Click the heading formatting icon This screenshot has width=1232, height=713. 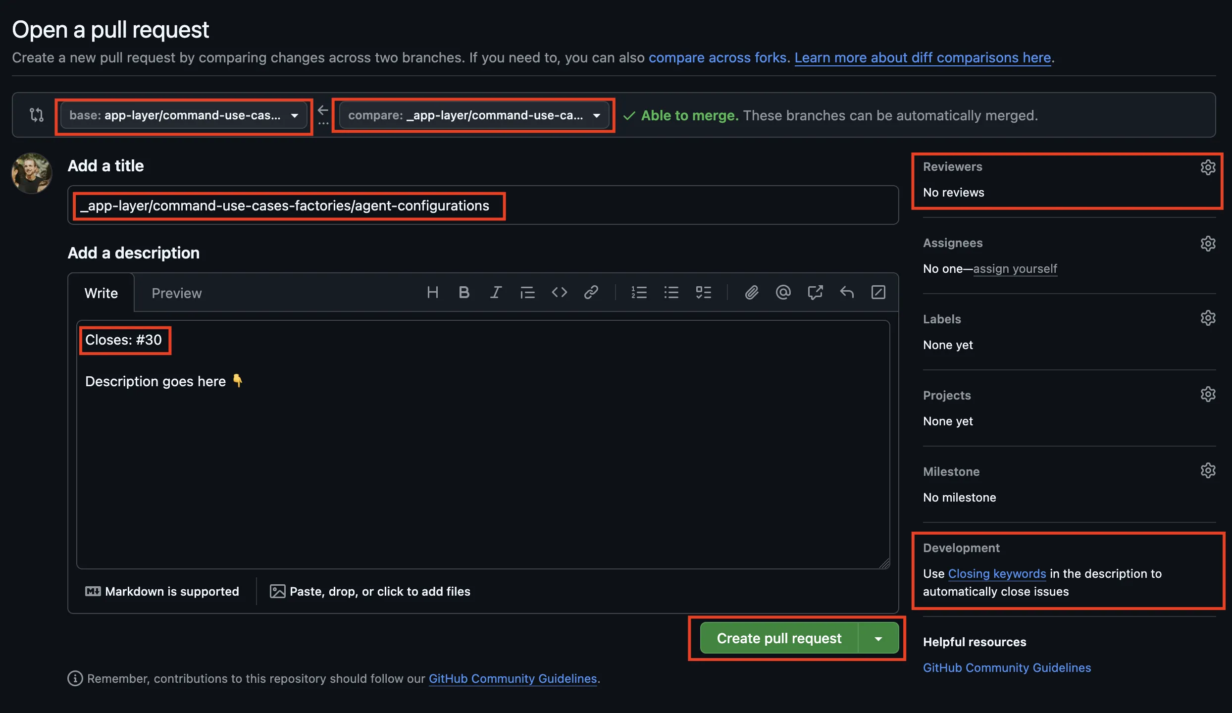coord(432,292)
